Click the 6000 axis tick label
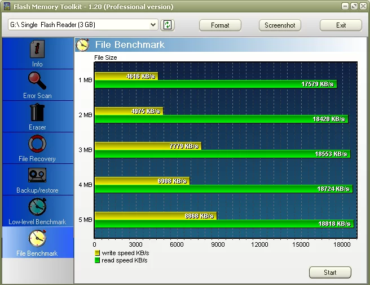 [x=177, y=244]
